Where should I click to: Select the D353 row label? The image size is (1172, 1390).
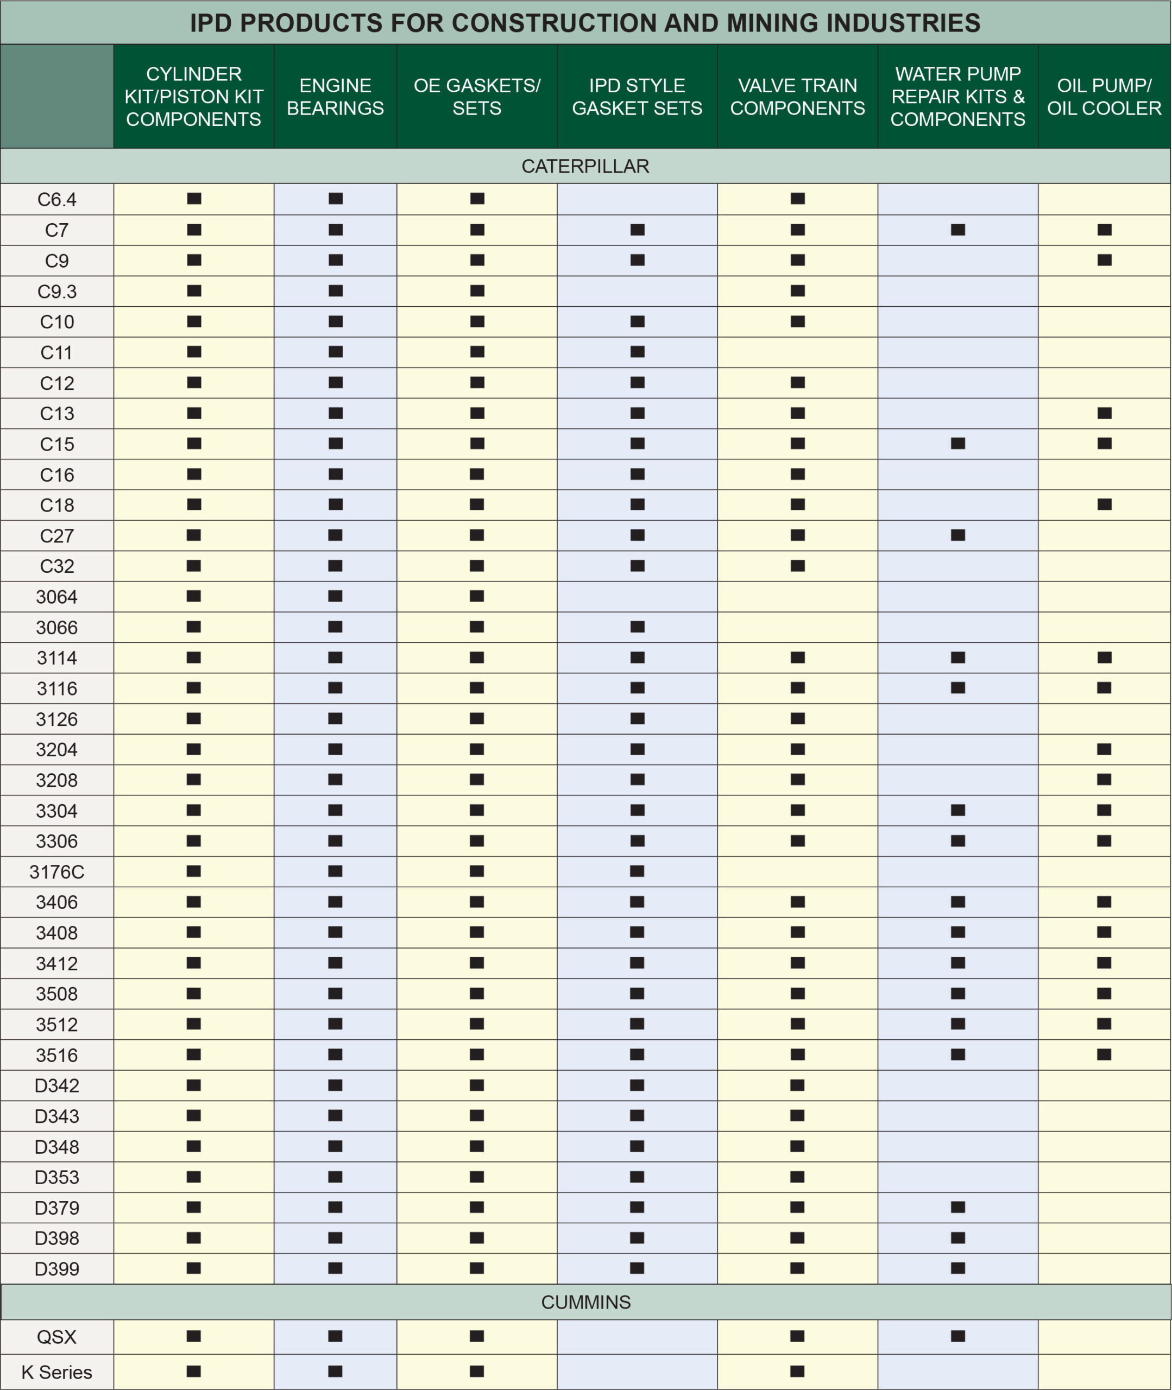(57, 1177)
